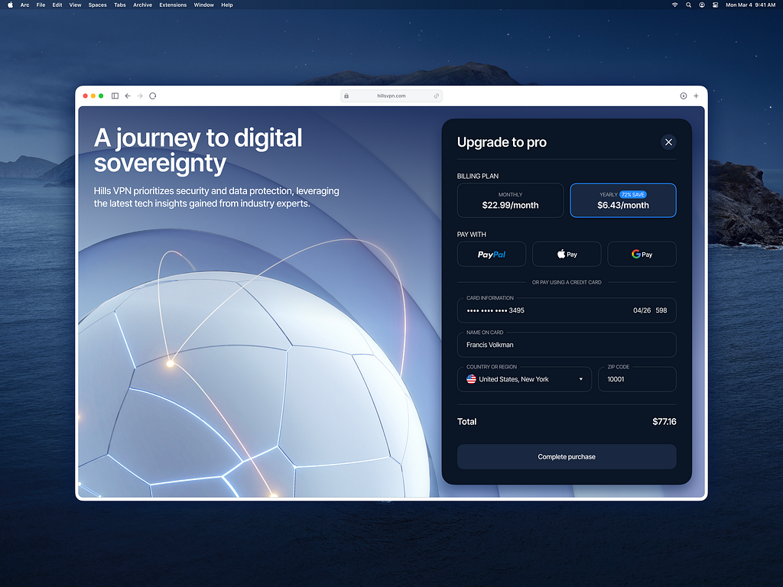Screen dimensions: 783x587
Task: Open Spotlight search from the menu bar
Action: (x=688, y=5)
